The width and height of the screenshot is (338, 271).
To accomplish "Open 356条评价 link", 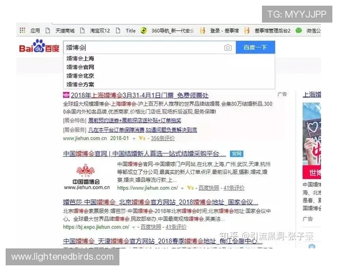I will (x=163, y=138).
